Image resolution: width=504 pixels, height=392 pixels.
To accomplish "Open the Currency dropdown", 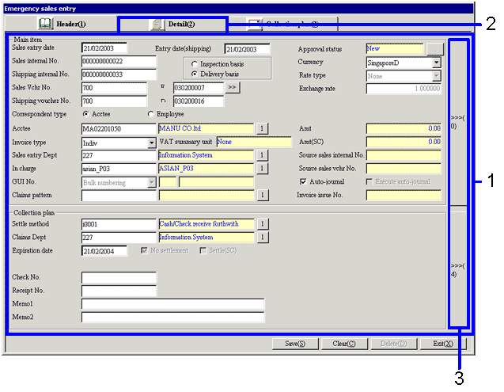I will coord(436,63).
